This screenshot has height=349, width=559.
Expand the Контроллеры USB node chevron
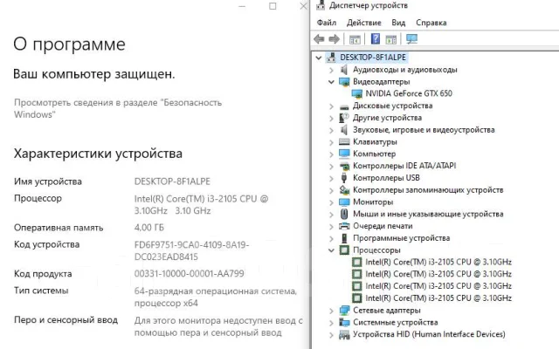(x=331, y=178)
